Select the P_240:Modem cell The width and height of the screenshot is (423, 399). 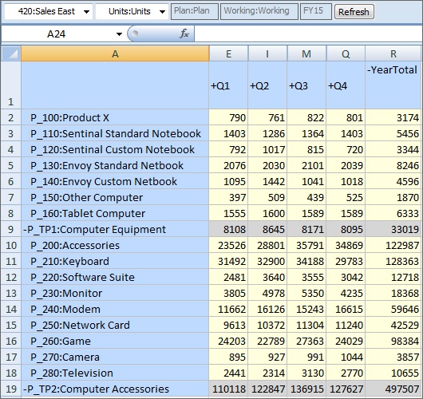click(x=115, y=309)
